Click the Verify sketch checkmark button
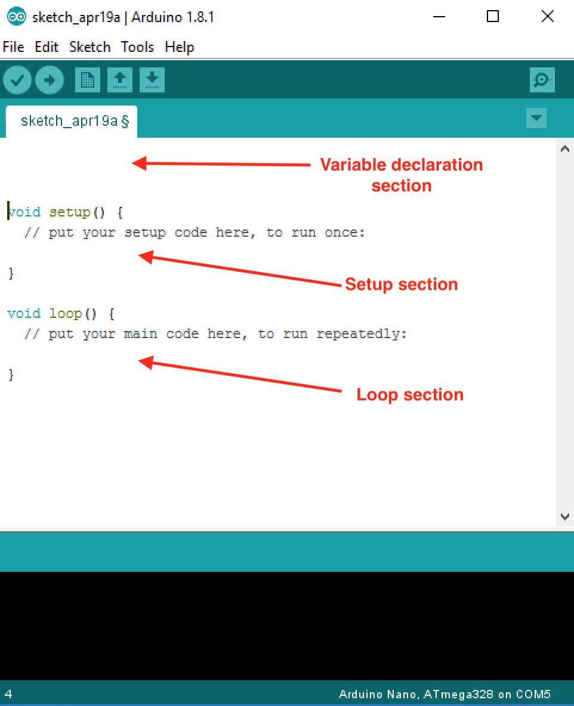 (x=17, y=80)
